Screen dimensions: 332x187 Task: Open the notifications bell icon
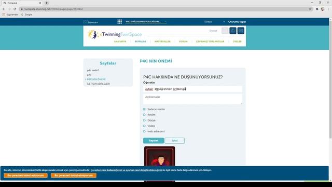coord(233,31)
